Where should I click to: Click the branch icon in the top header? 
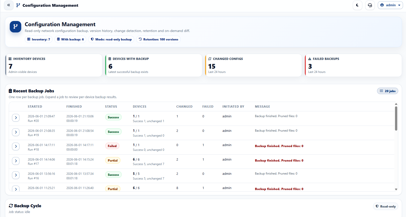pos(18,5)
